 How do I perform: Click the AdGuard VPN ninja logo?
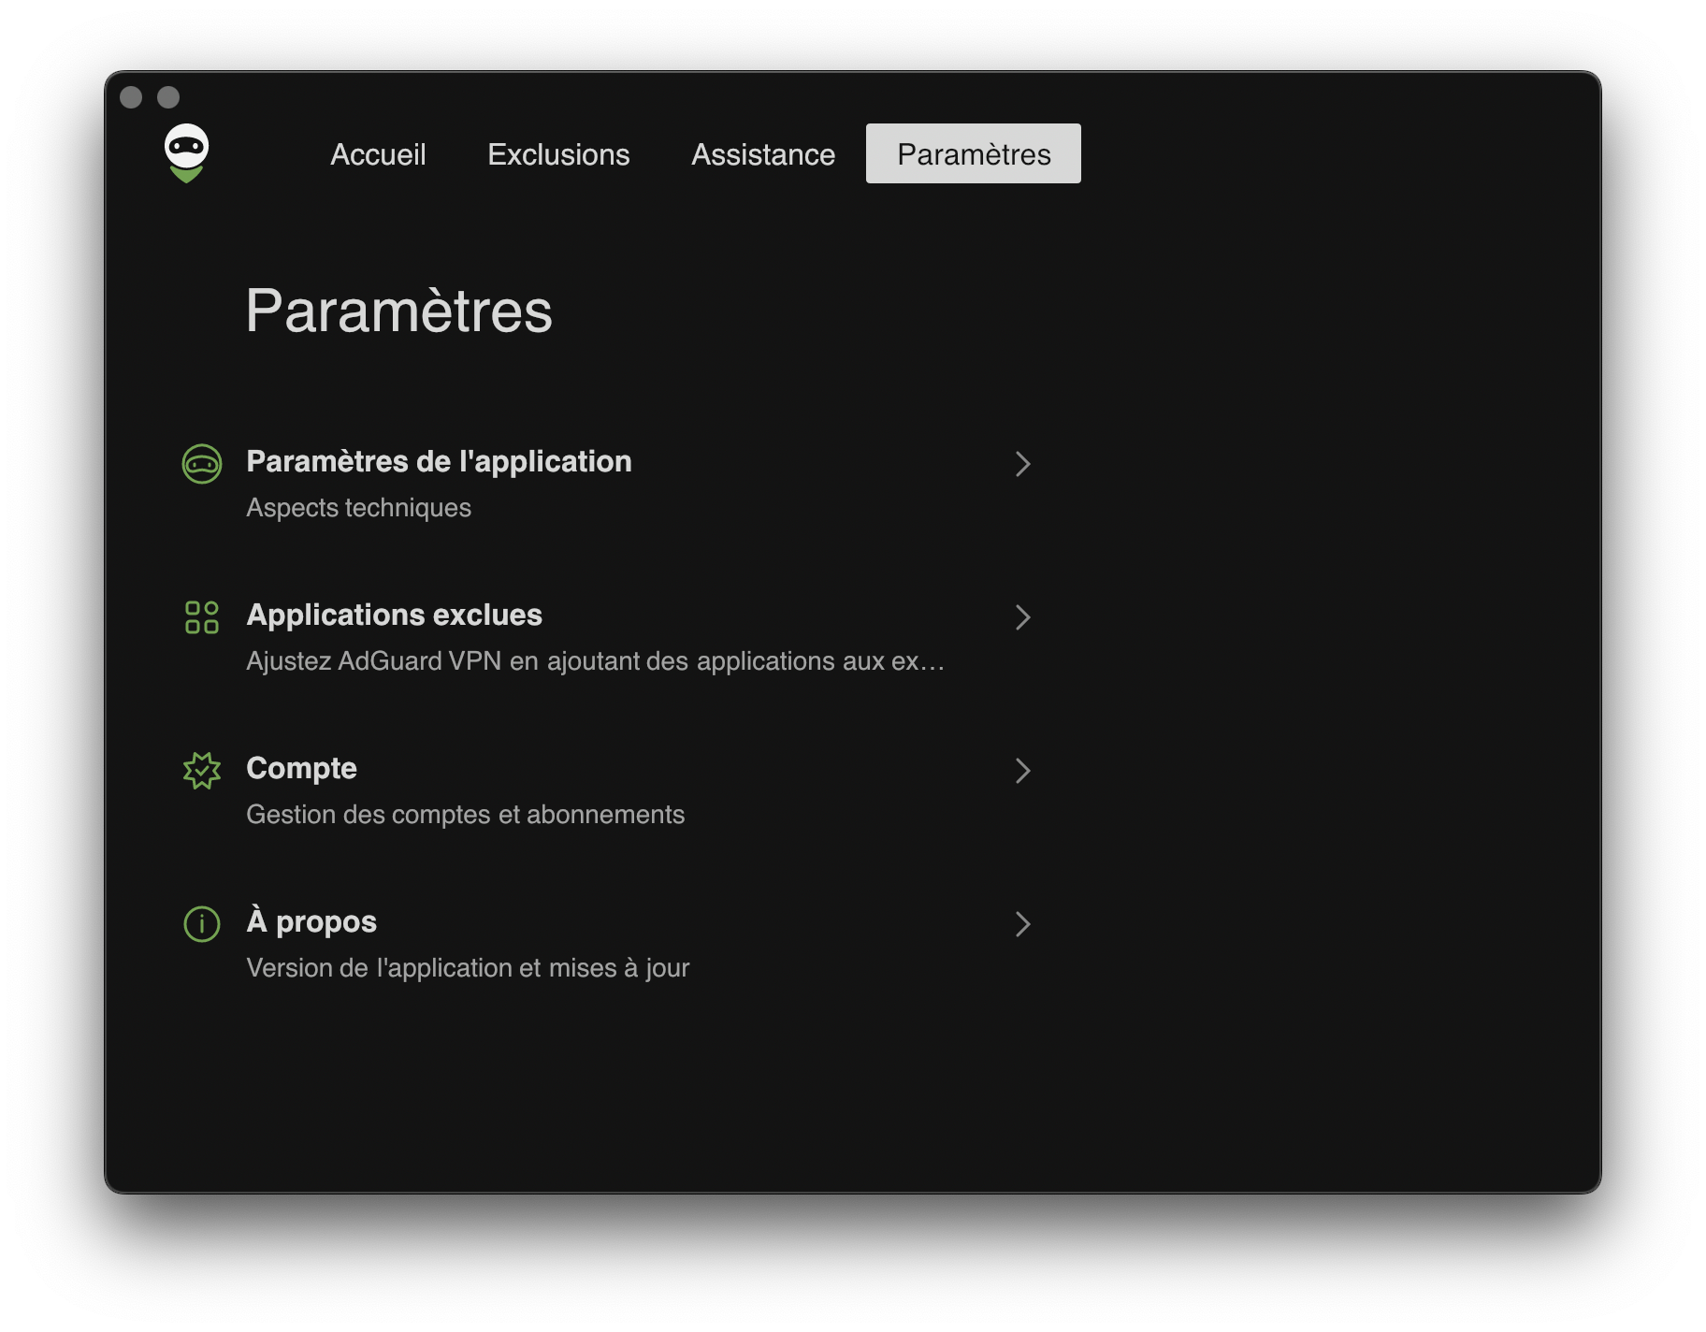[x=186, y=153]
